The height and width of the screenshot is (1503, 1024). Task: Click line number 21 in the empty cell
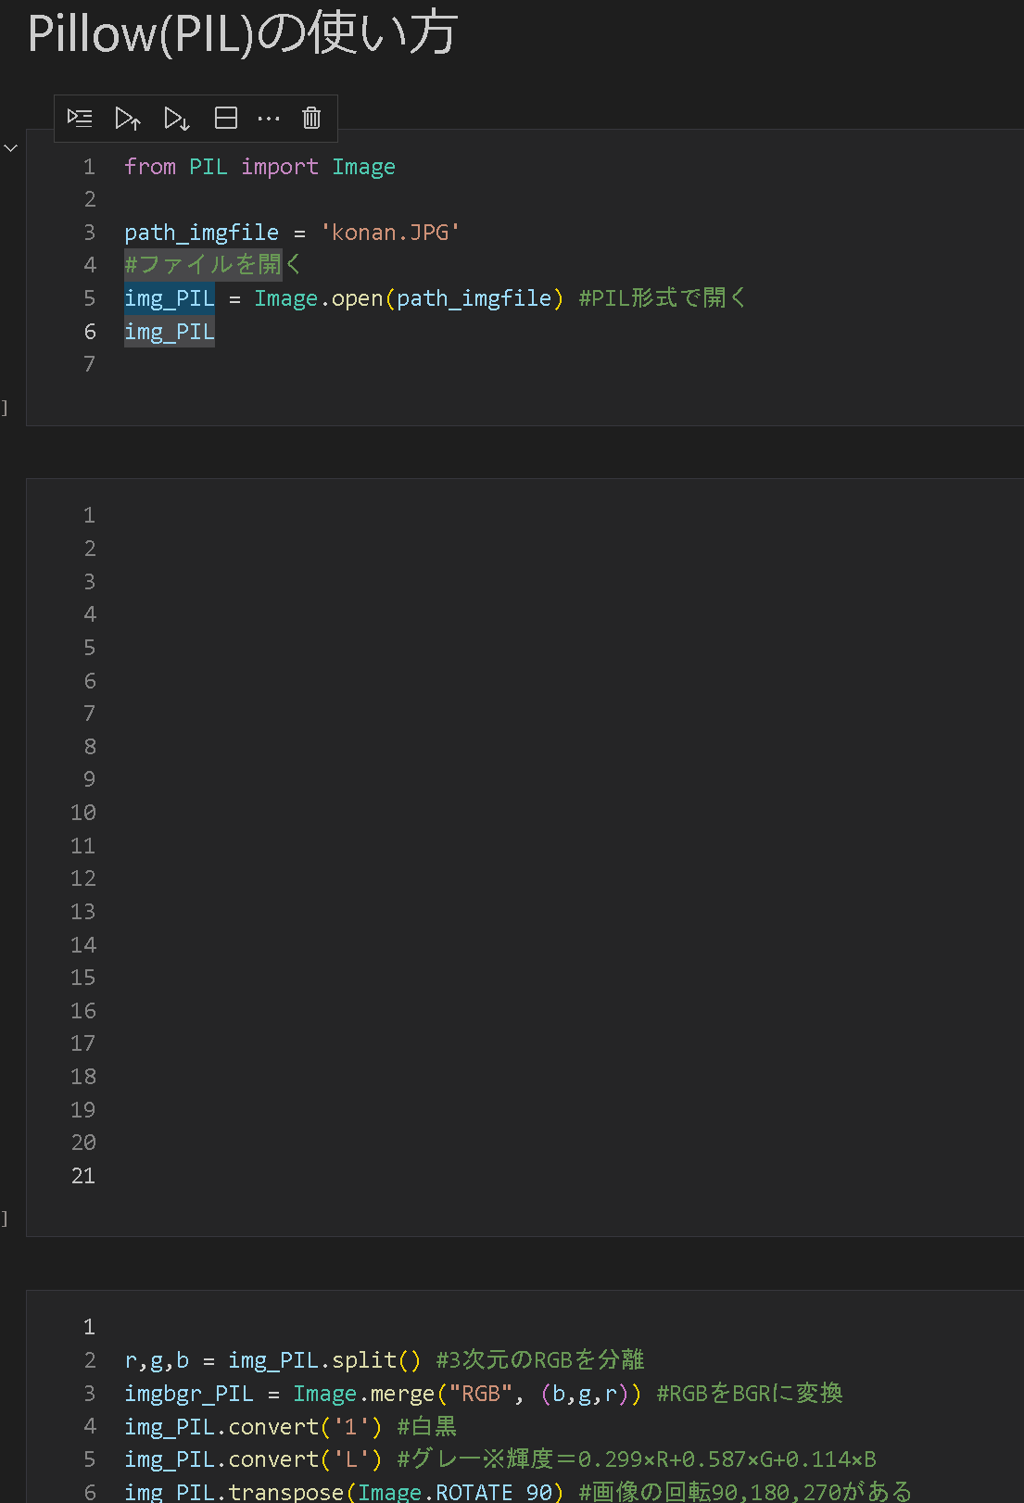83,1176
